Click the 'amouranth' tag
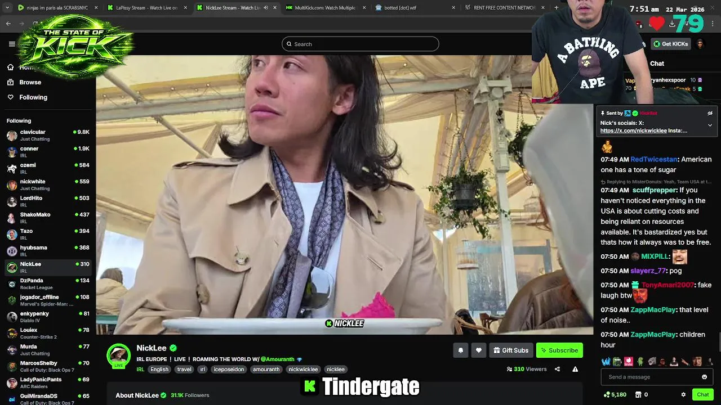Screen dimensions: 721x405 click(266, 370)
